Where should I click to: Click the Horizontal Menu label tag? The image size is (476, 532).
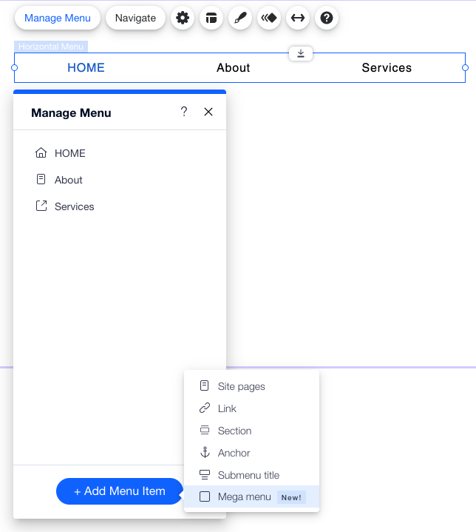pyautogui.click(x=51, y=47)
